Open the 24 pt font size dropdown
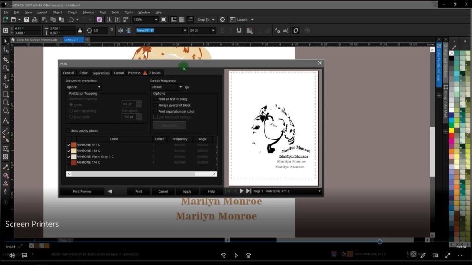 [213, 30]
